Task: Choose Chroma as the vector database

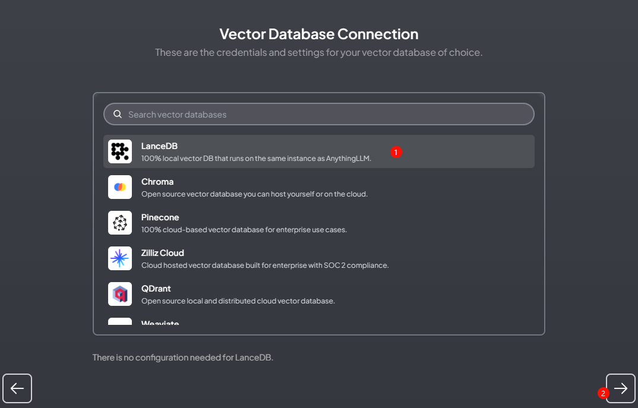Action: tap(318, 187)
